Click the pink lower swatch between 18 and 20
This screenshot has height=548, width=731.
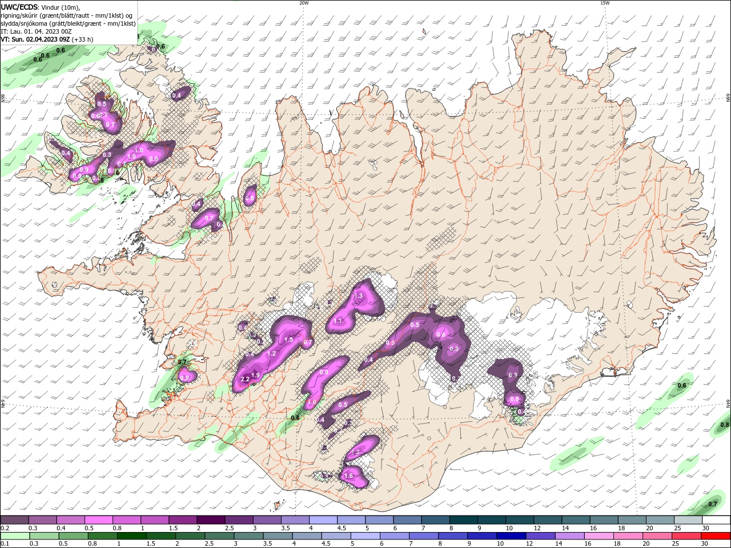pos(627,536)
